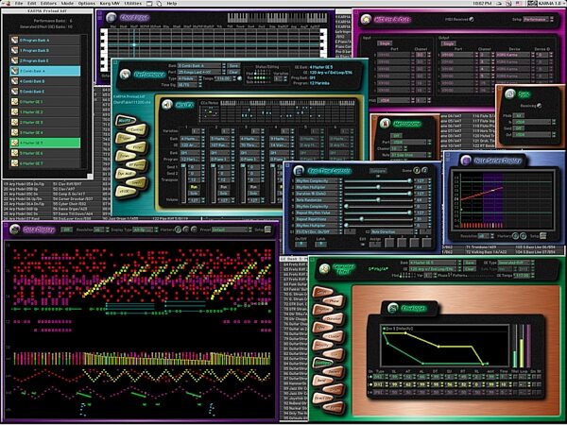The width and height of the screenshot is (567, 425).
Task: Open the Perf dropdown in Performance editor
Action: [x=201, y=72]
